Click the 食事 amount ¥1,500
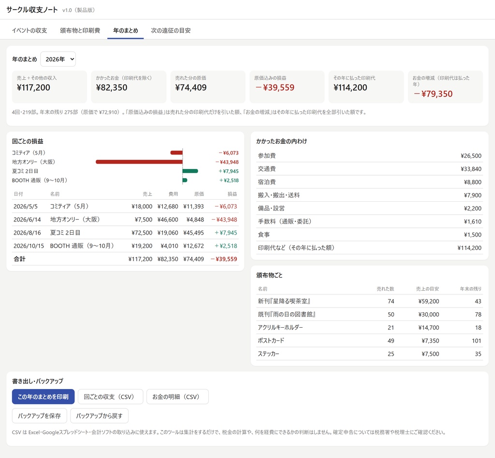The image size is (495, 458). (473, 235)
